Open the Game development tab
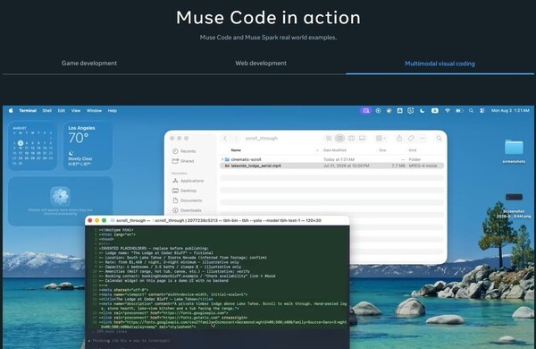The image size is (536, 349). coord(89,63)
